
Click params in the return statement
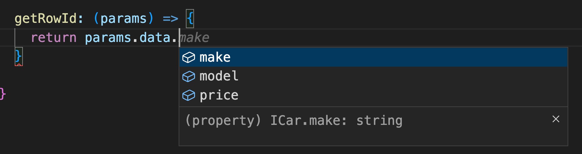(108, 38)
